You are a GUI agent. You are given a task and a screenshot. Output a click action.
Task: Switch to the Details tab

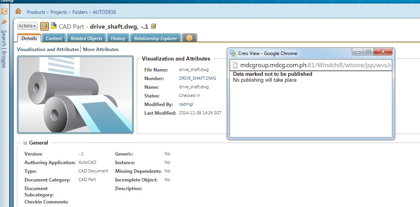(x=29, y=38)
